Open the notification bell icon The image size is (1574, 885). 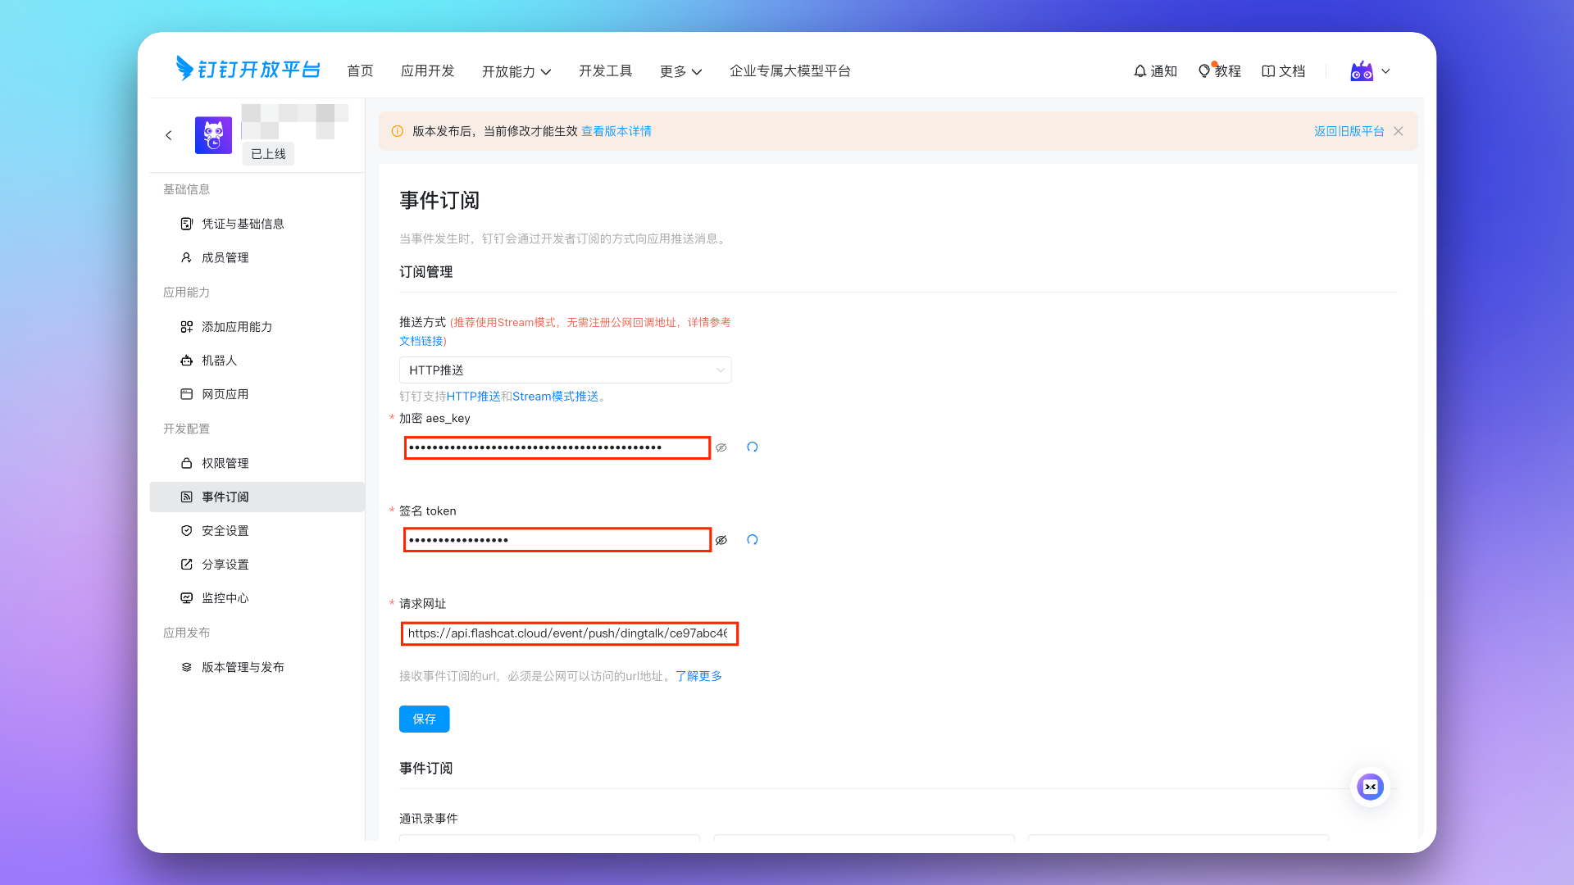point(1140,71)
